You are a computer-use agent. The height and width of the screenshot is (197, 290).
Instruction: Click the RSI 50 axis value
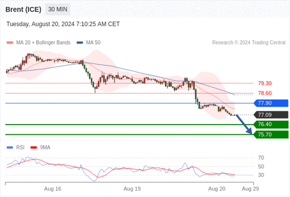coord(261,167)
